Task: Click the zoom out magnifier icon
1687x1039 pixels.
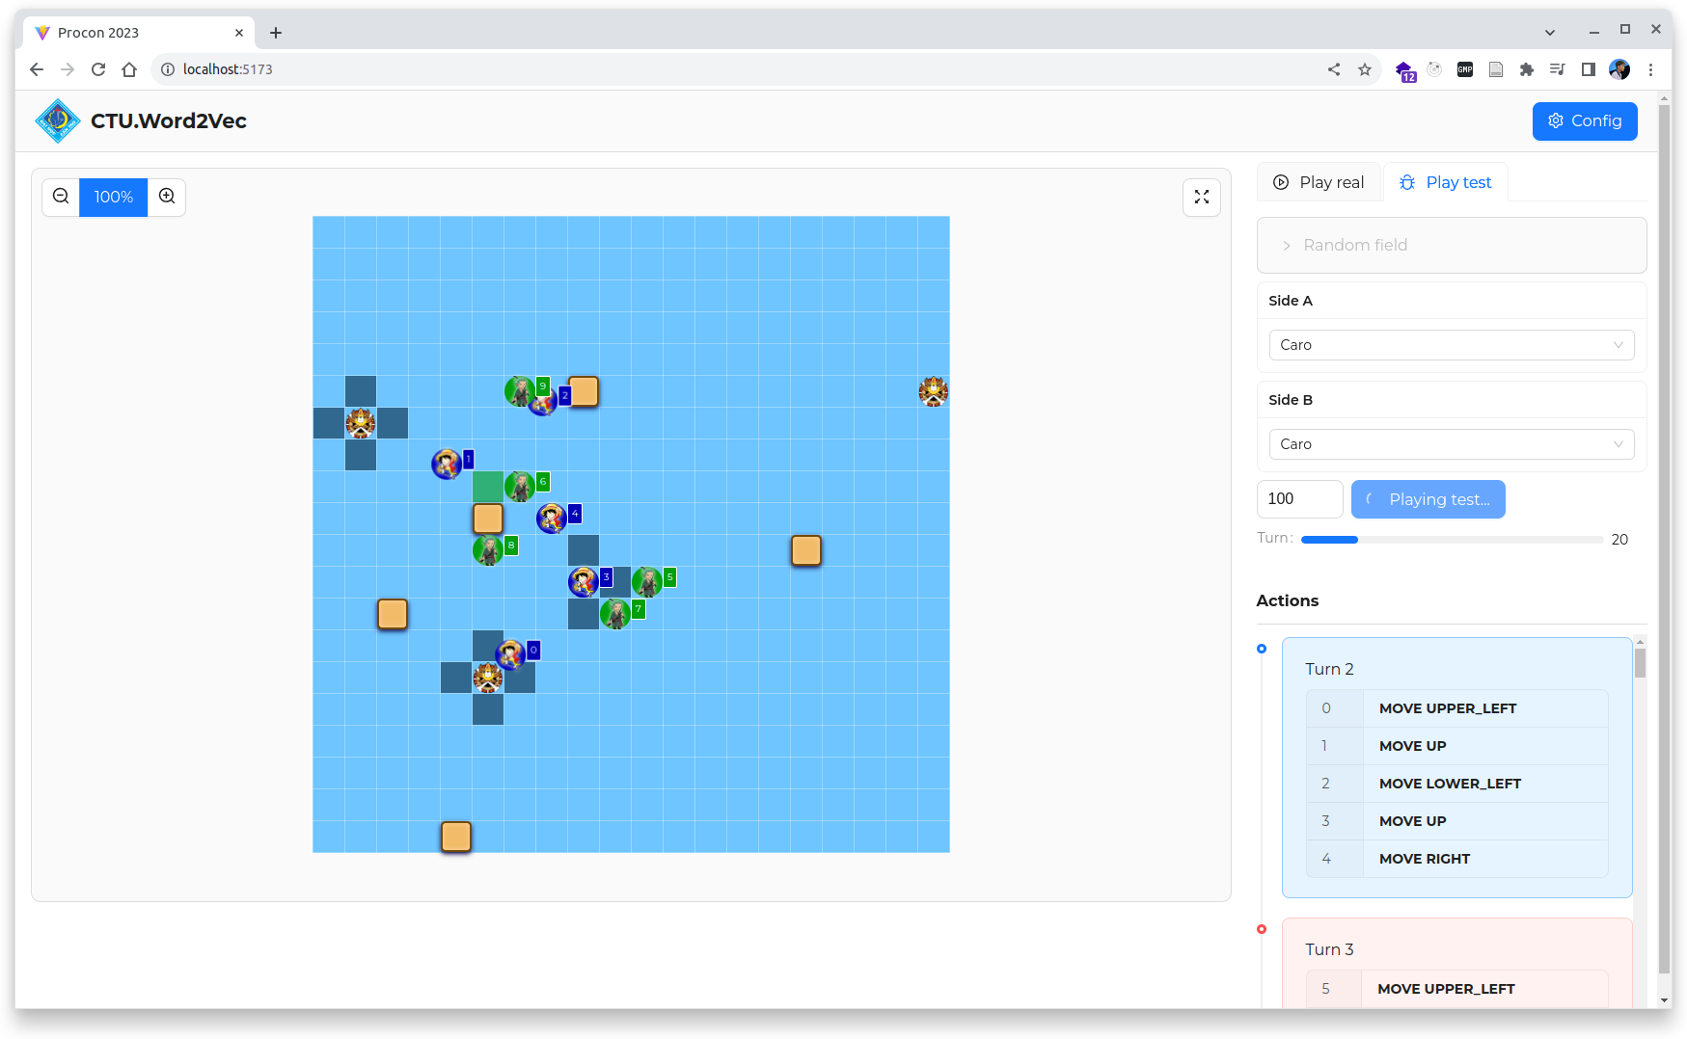Action: point(61,197)
